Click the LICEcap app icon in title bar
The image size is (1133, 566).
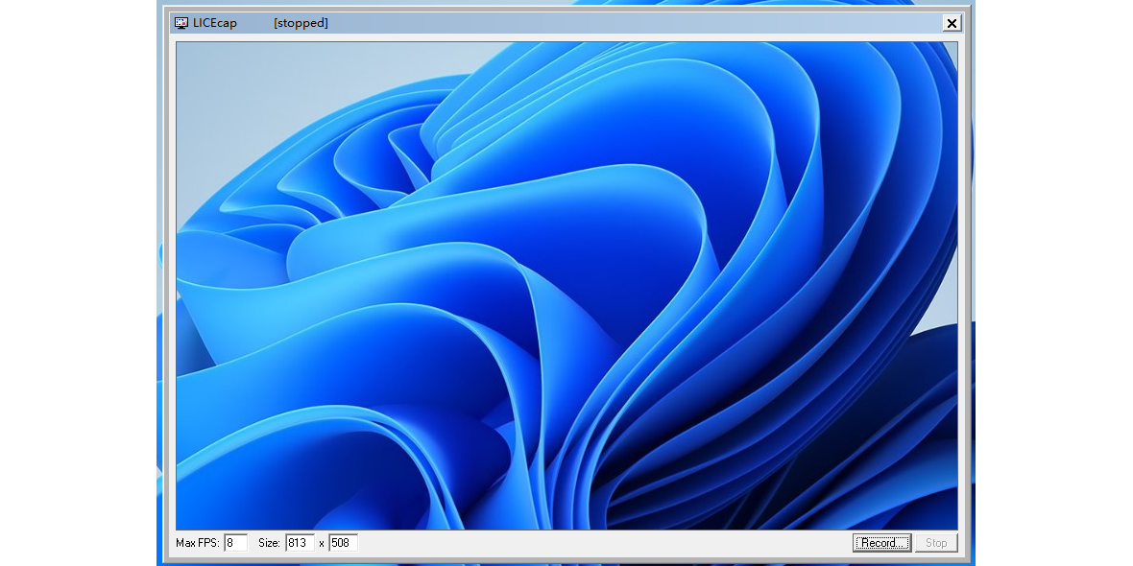point(181,23)
